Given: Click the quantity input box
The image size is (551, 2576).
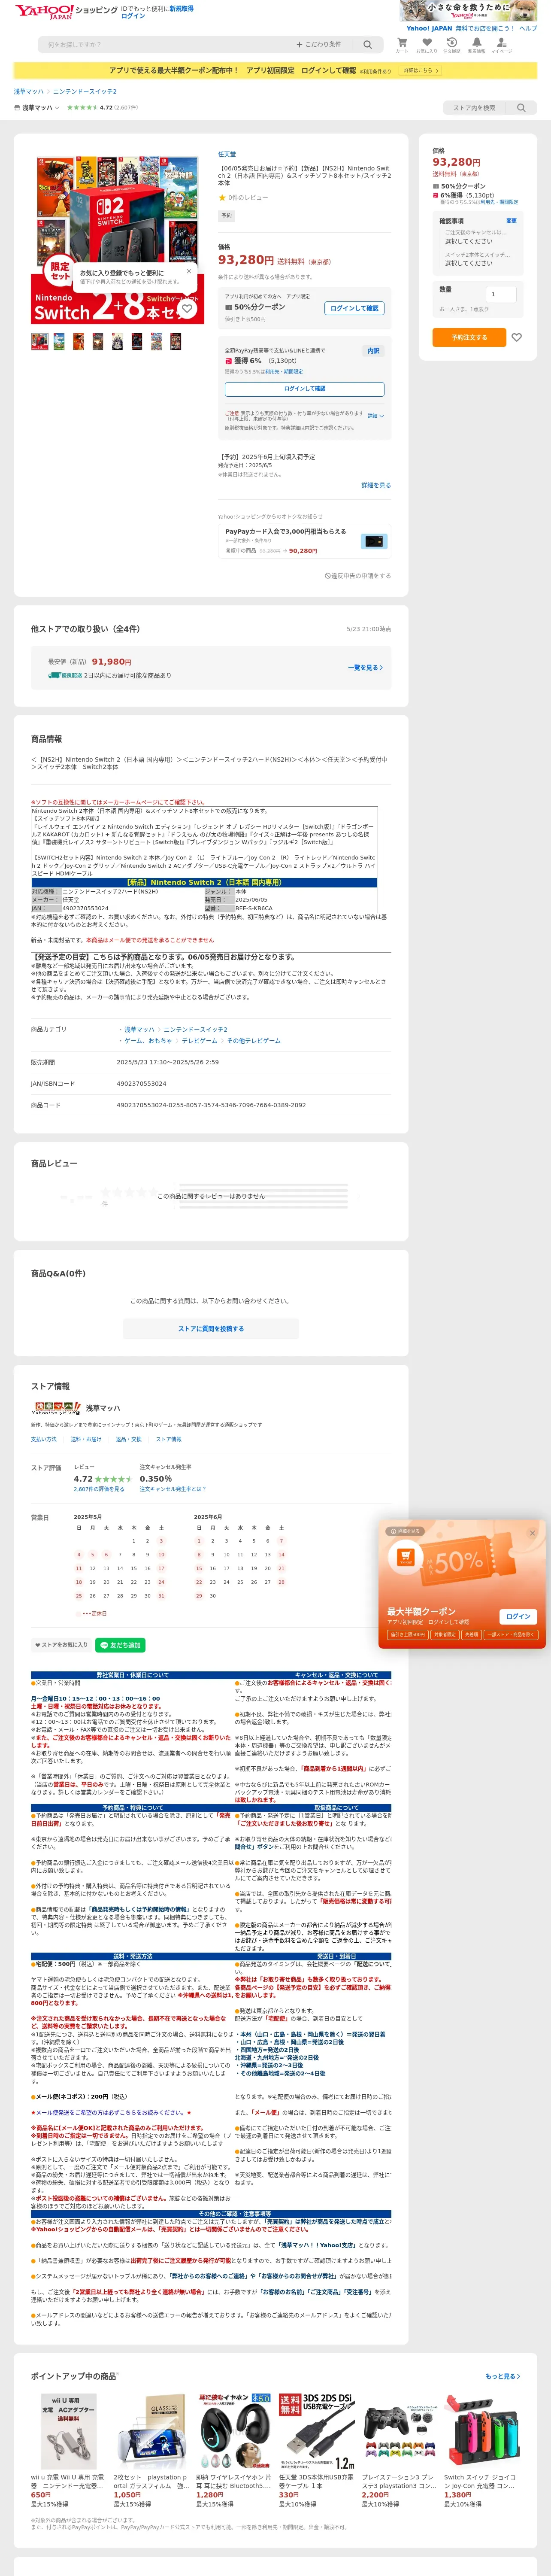Looking at the screenshot, I should 501,294.
